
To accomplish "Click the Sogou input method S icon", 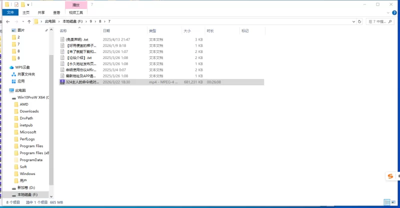I will click(x=390, y=176).
